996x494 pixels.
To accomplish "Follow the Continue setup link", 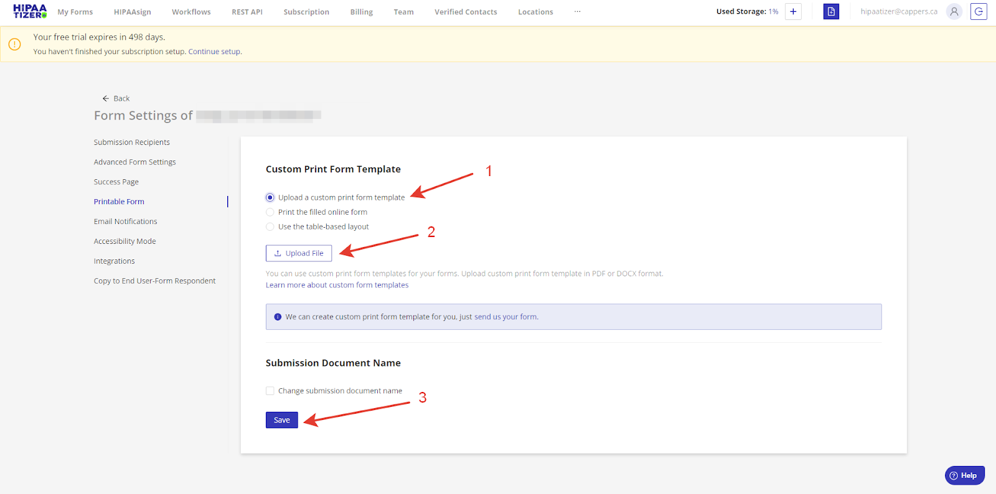I will (214, 52).
